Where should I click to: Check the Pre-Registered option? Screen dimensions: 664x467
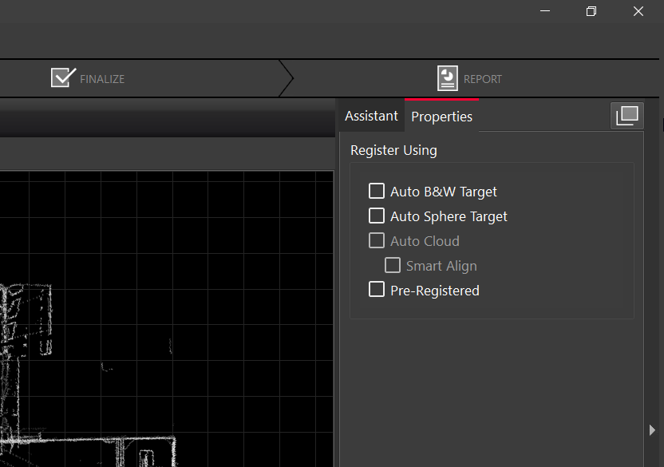pos(377,290)
